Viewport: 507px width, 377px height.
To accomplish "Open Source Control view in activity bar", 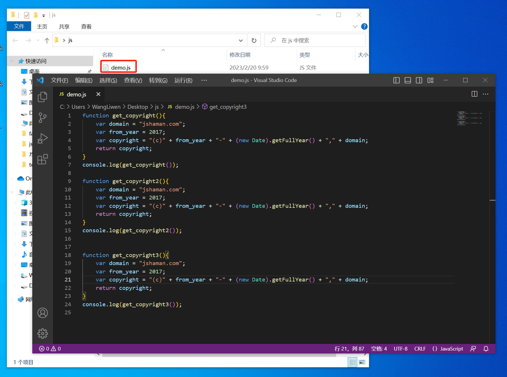I will (x=42, y=117).
